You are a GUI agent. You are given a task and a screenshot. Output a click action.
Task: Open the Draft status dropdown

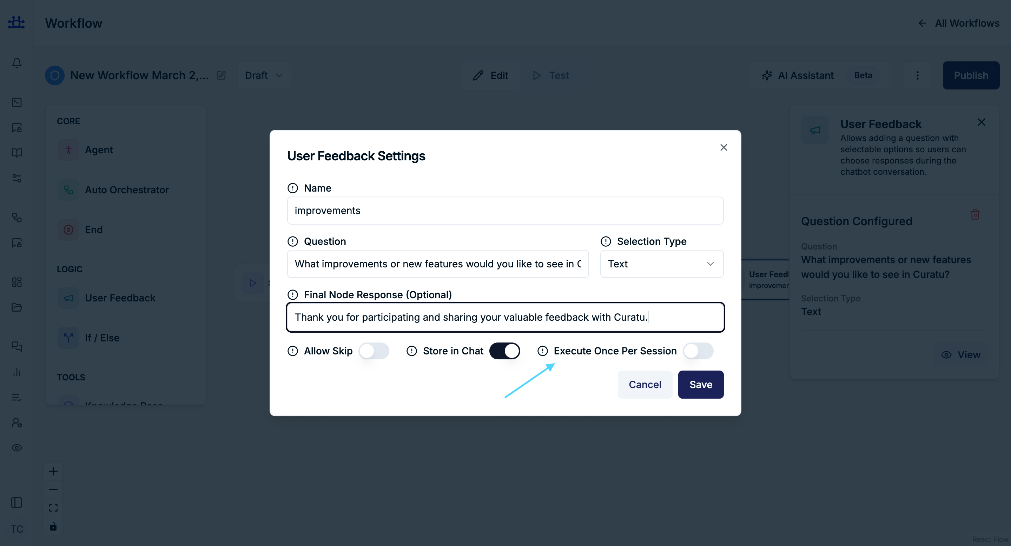click(264, 75)
